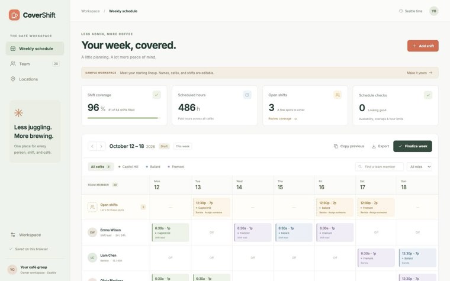Viewport: 450px width, 281px height.
Task: Click the Emma Wilson name text
Action: click(111, 230)
